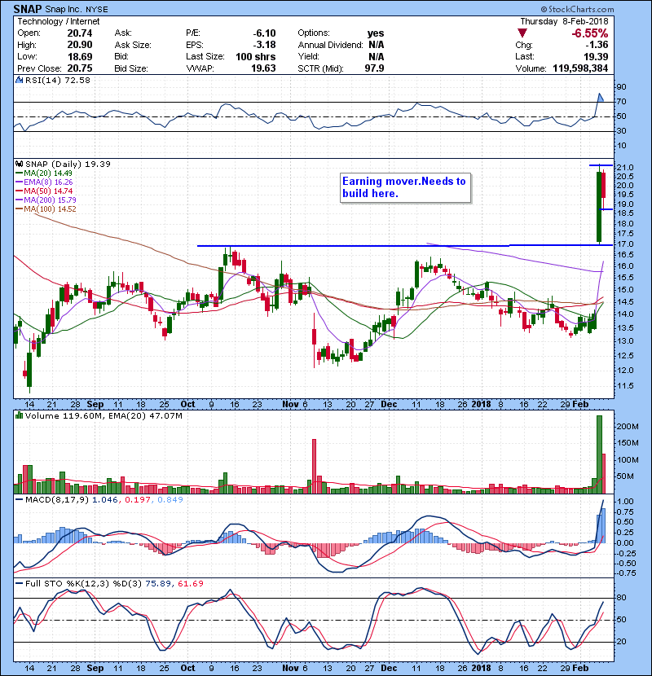This screenshot has width=652, height=676.
Task: Click the StockCharts.com copyright label
Action: click(x=577, y=9)
